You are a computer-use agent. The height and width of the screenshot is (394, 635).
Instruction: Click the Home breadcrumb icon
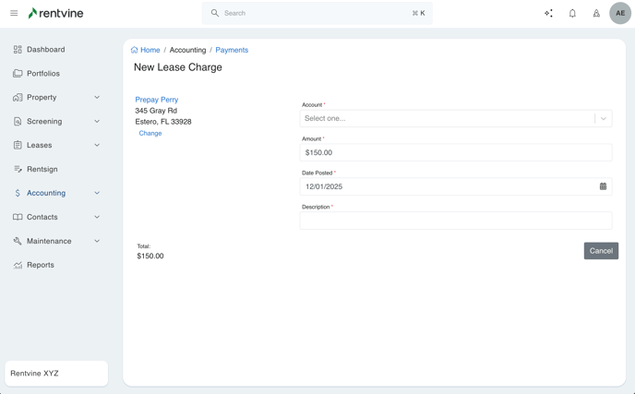click(x=135, y=50)
